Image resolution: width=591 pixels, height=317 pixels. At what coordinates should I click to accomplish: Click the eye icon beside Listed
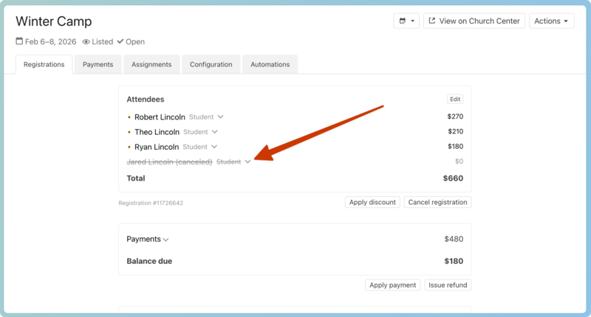86,42
